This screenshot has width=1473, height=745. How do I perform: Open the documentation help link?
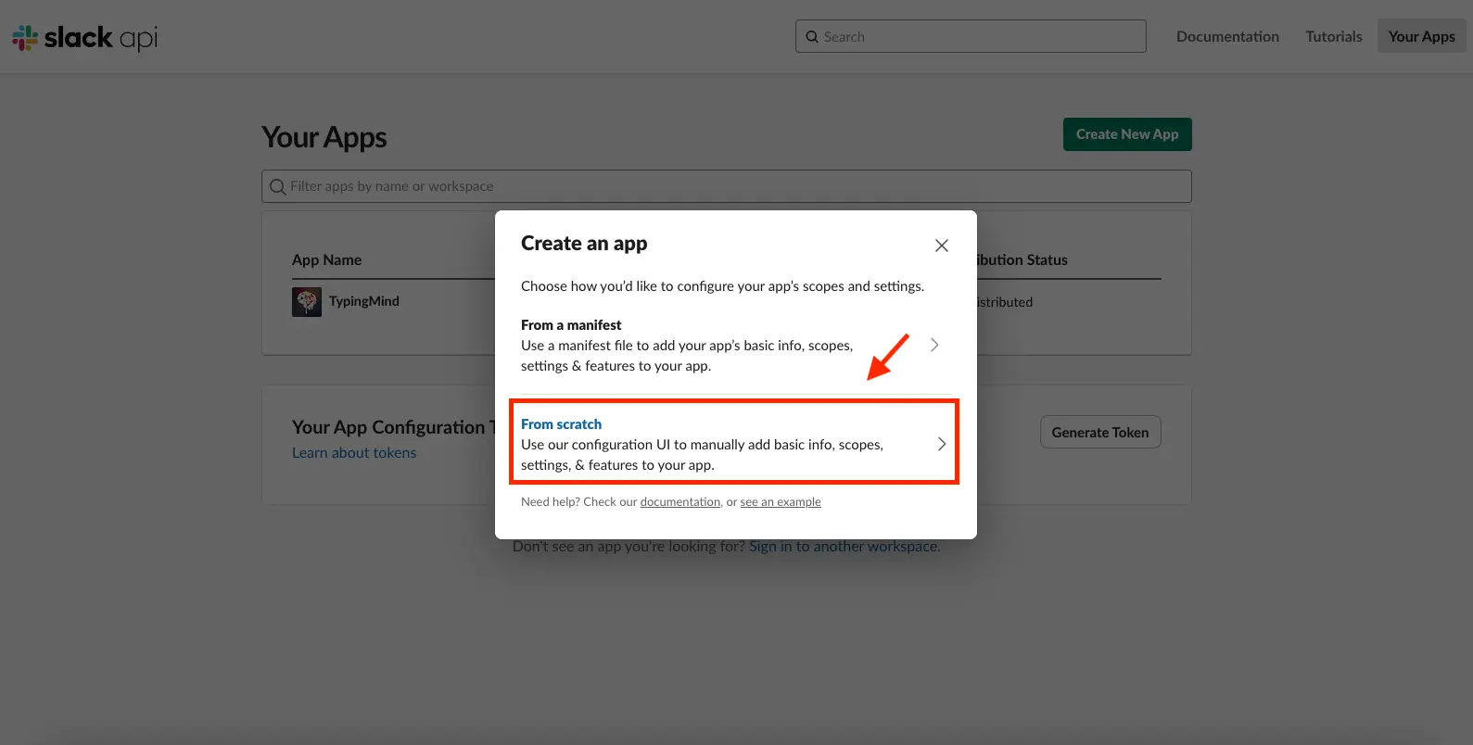tap(680, 502)
